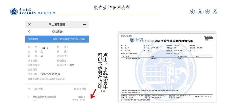Click the 臻 seal icon
Image resolution: width=231 pixels, height=103 pixels.
tap(192, 12)
